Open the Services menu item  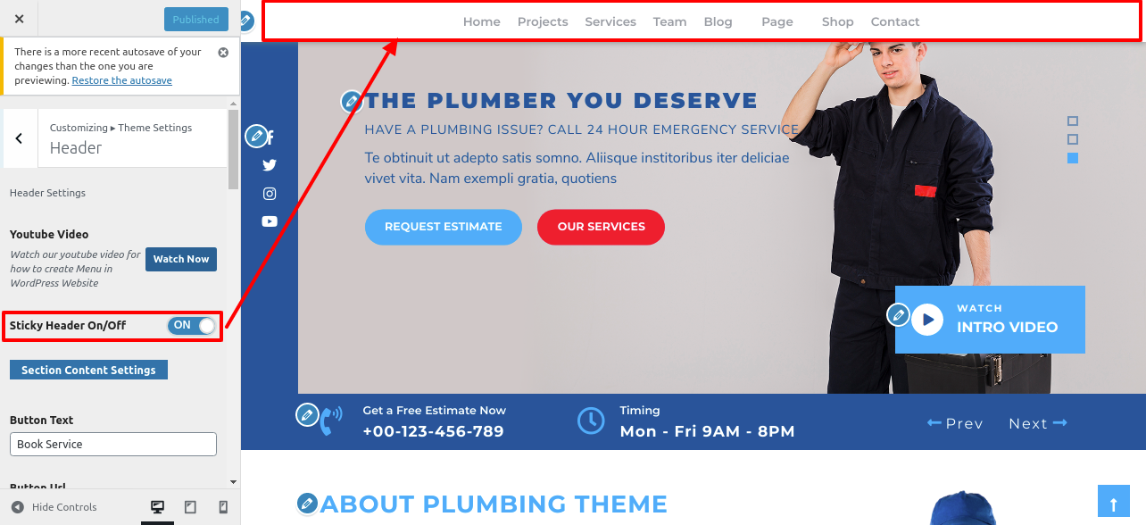coord(610,21)
